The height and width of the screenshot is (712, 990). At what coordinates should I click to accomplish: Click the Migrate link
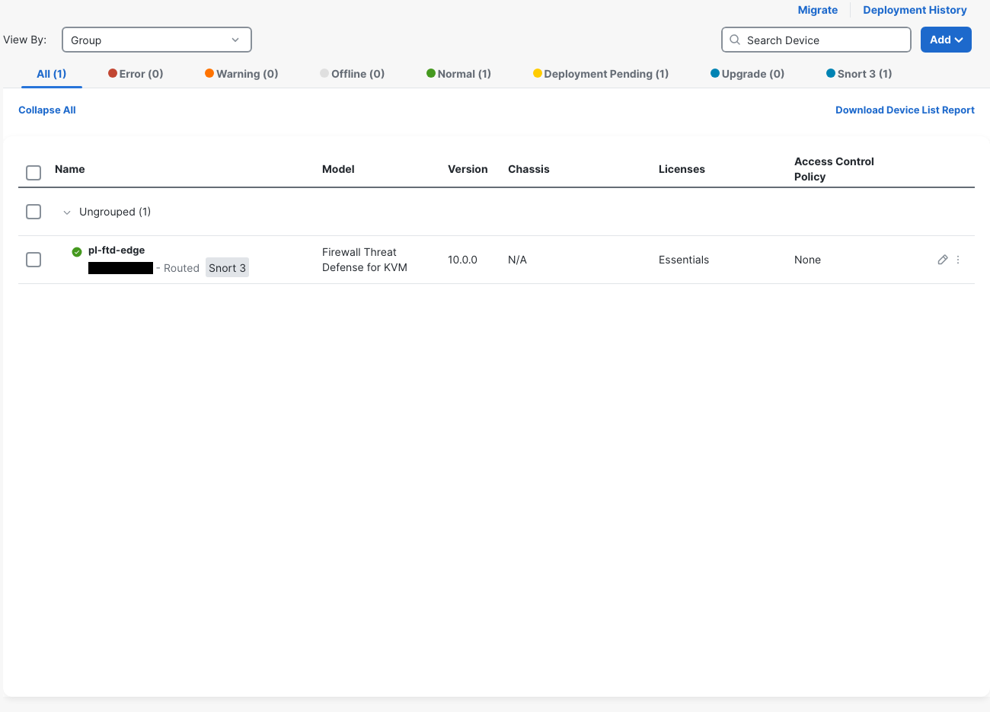pos(817,10)
